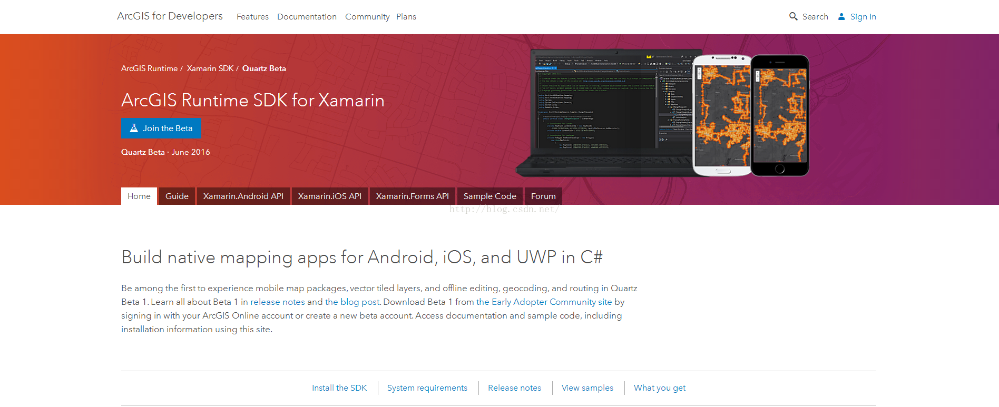Switch to the Sample Code tab

pos(489,196)
